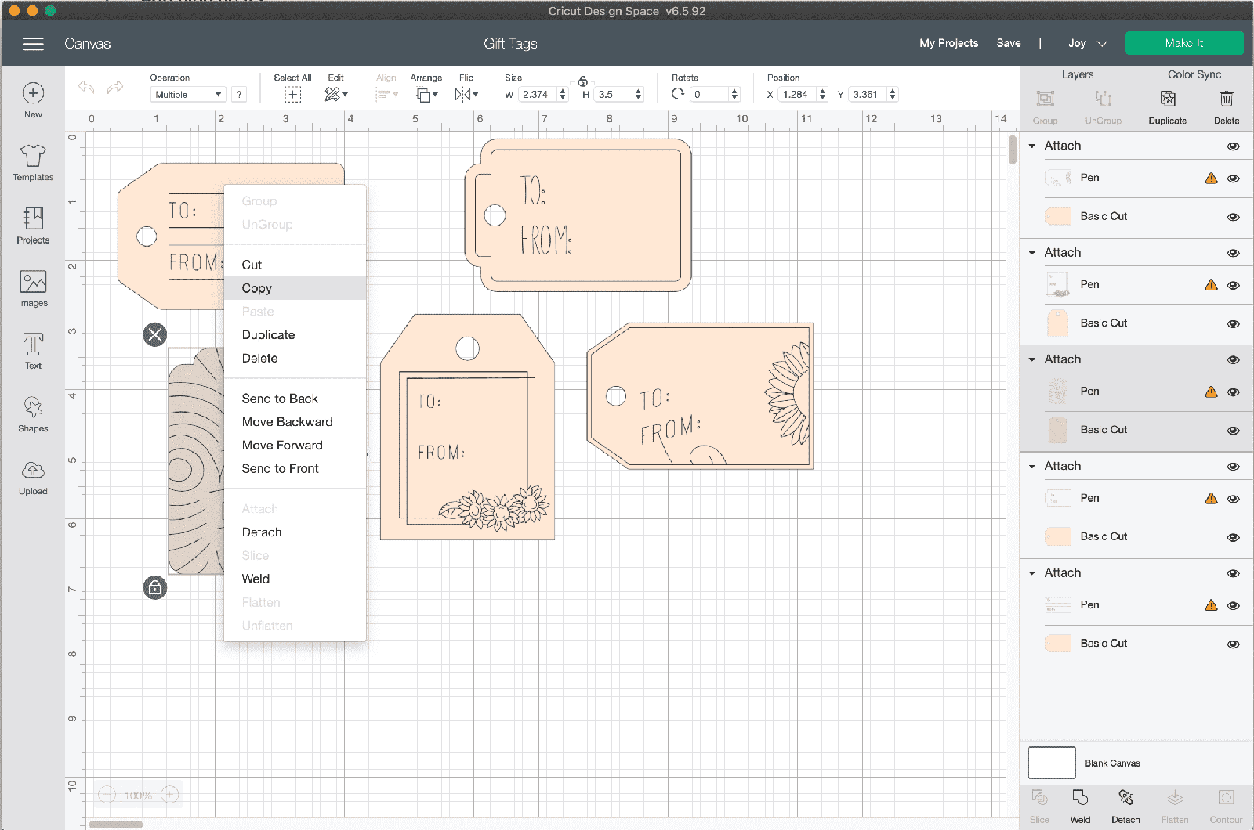1254x830 pixels.
Task: Collapse the fifth Attach group
Action: tap(1032, 573)
